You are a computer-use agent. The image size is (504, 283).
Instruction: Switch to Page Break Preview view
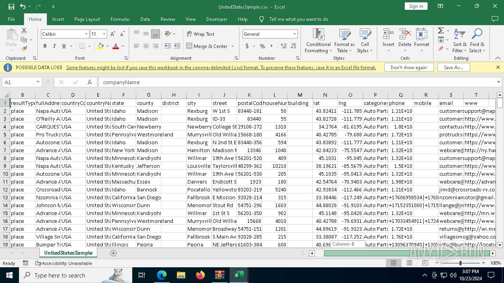(x=425, y=263)
